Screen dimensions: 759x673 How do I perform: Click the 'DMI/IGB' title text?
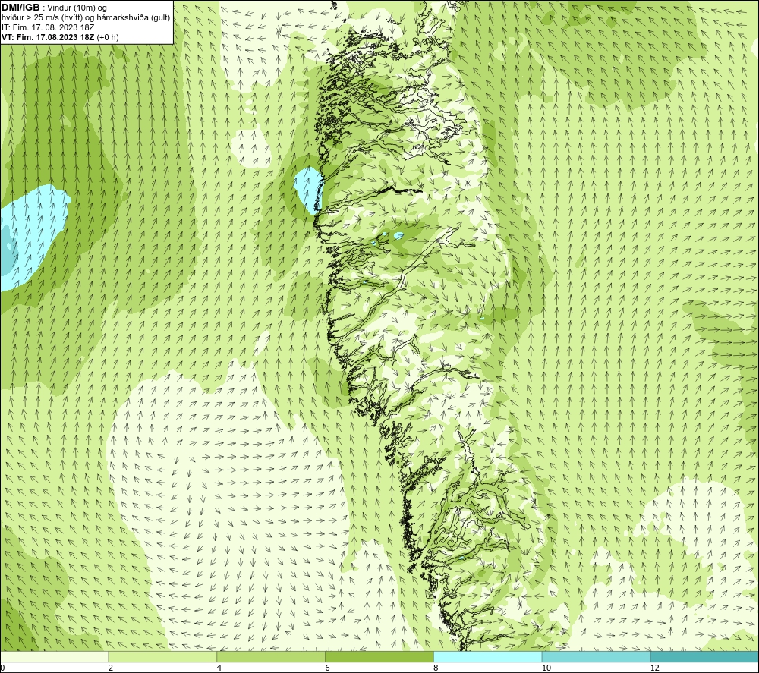(x=20, y=8)
